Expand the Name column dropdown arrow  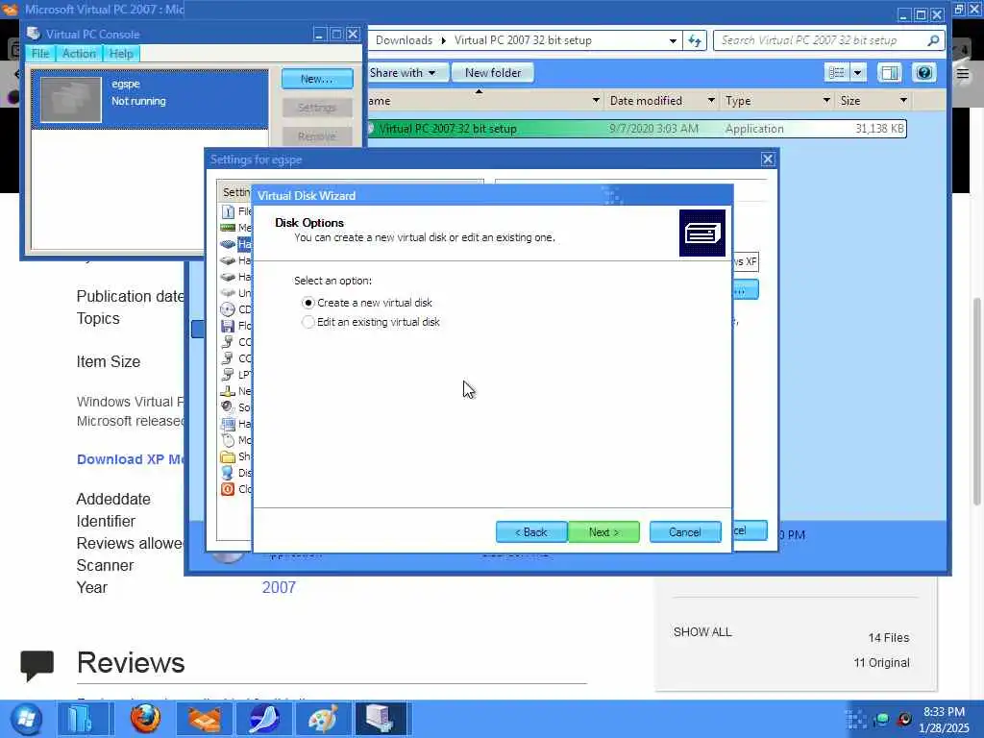pos(596,100)
